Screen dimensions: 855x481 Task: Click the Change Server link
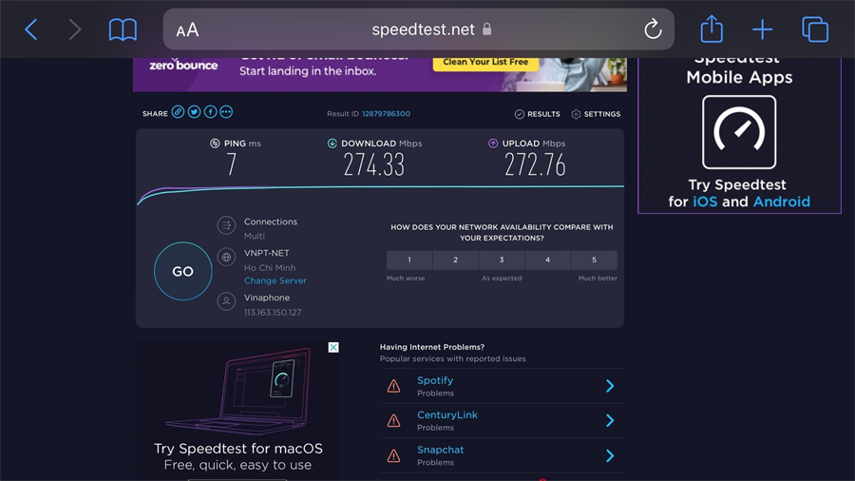pos(275,280)
